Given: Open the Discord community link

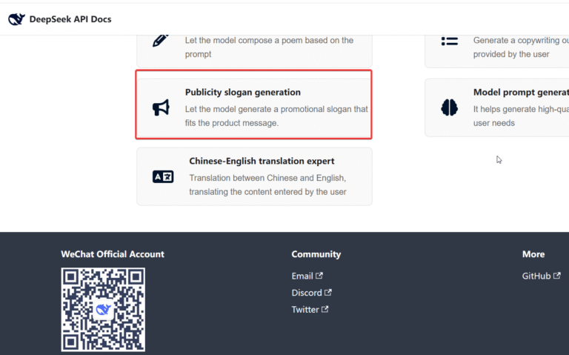Looking at the screenshot, I should tap(307, 293).
